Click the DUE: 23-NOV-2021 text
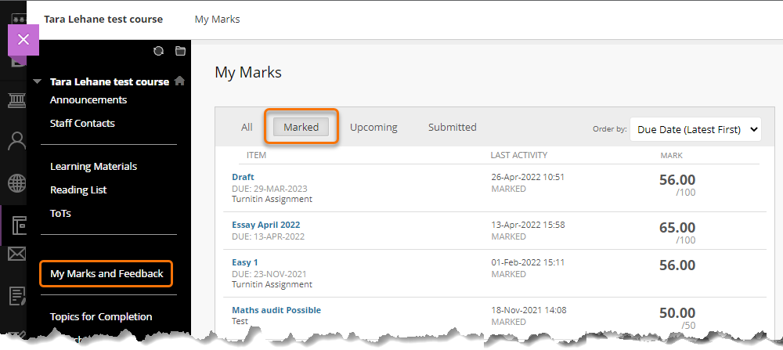 [269, 274]
